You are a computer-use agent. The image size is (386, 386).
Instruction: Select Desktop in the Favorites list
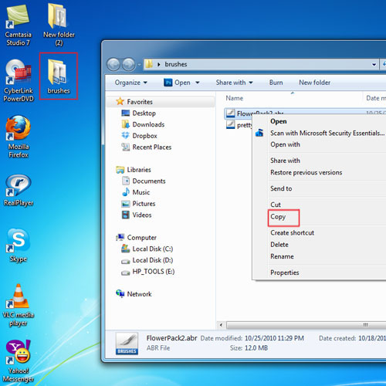144,113
